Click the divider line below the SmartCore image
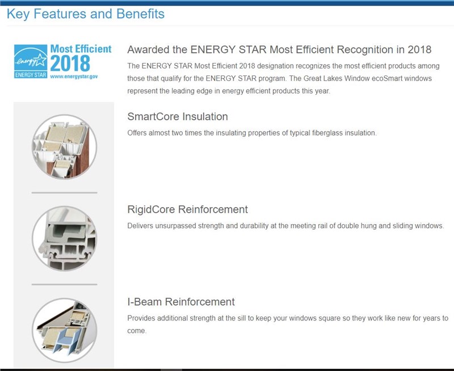This screenshot has width=454, height=371. pyautogui.click(x=64, y=193)
